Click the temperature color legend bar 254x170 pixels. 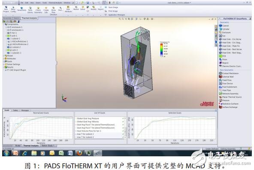pos(161,50)
